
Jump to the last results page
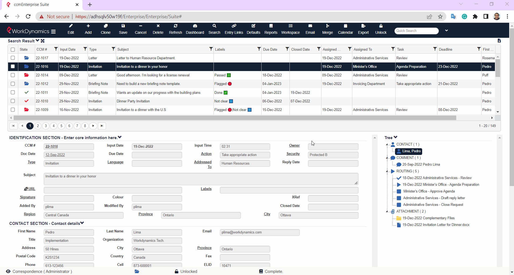click(102, 126)
